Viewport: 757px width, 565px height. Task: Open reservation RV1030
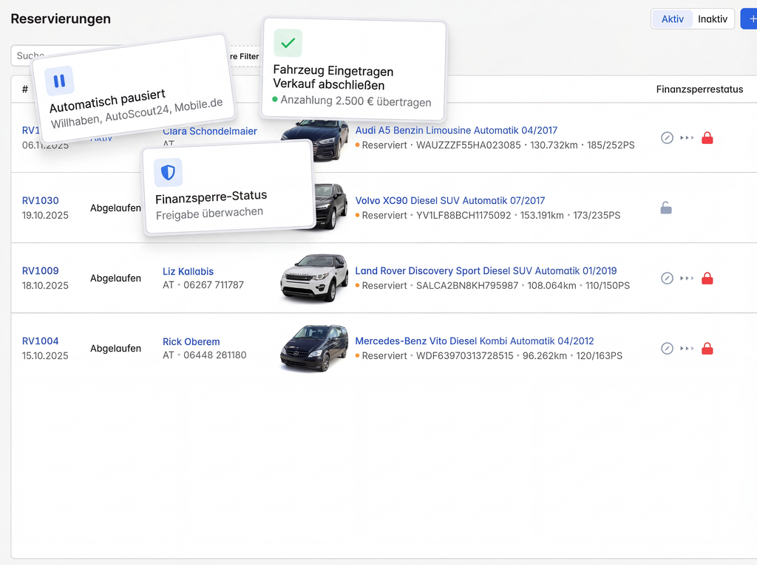40,201
